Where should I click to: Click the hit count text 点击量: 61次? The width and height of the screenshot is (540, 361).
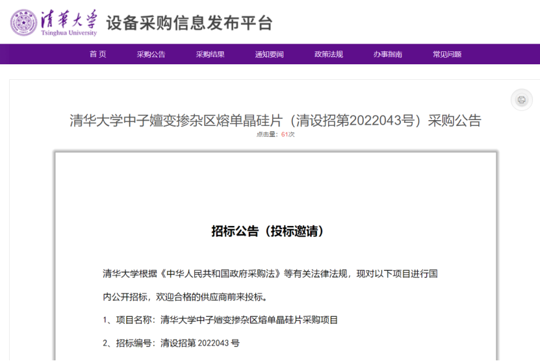coord(275,134)
